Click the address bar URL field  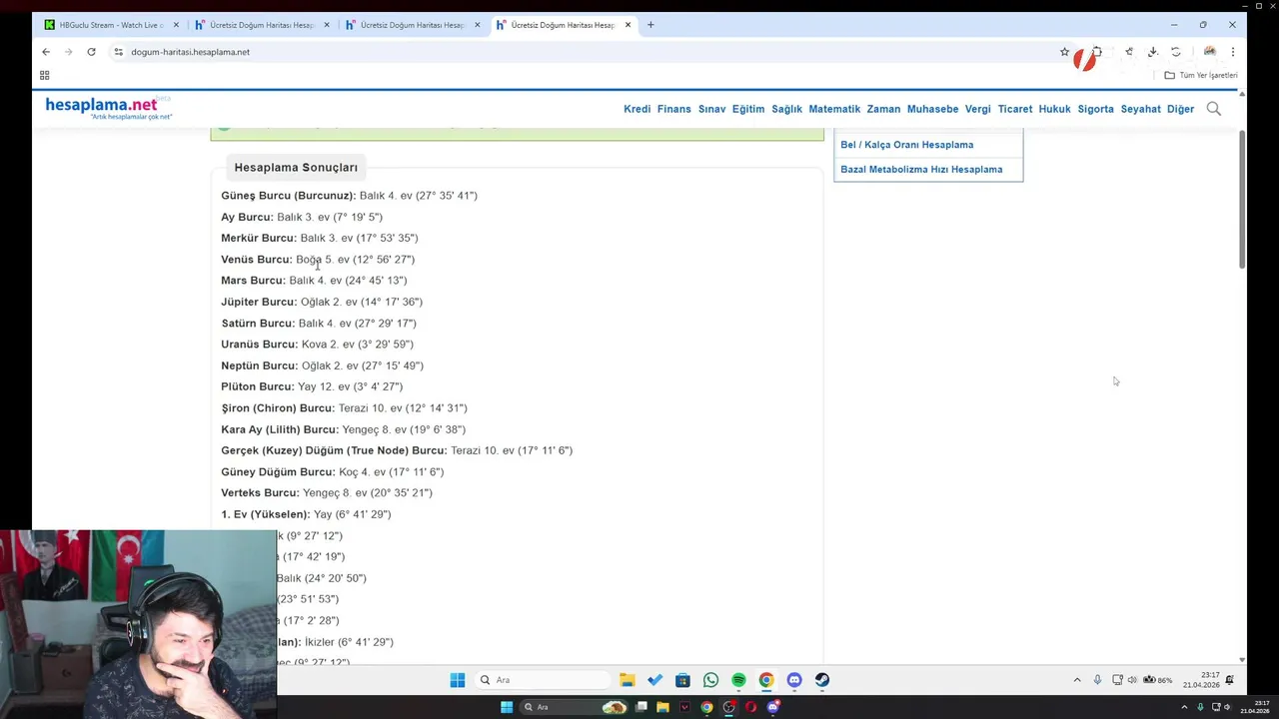(590, 52)
